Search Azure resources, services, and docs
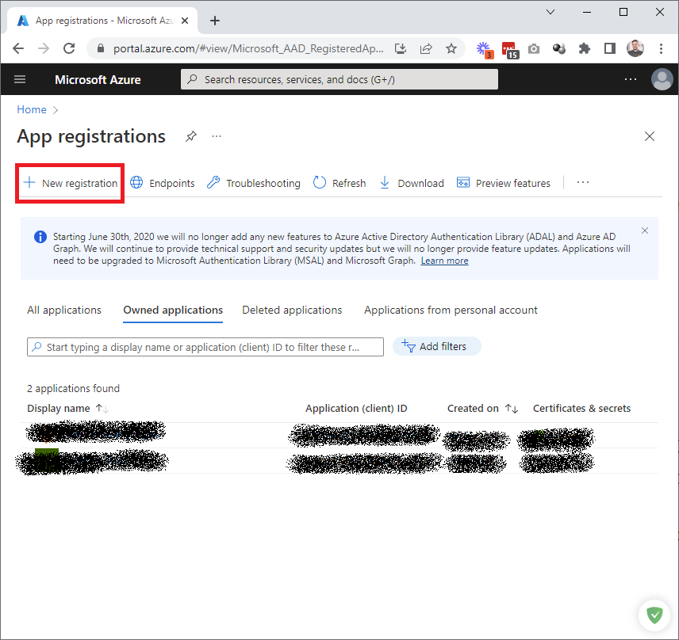Image resolution: width=679 pixels, height=640 pixels. [339, 79]
